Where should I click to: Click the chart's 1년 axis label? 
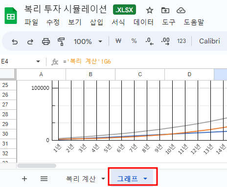click(57, 148)
